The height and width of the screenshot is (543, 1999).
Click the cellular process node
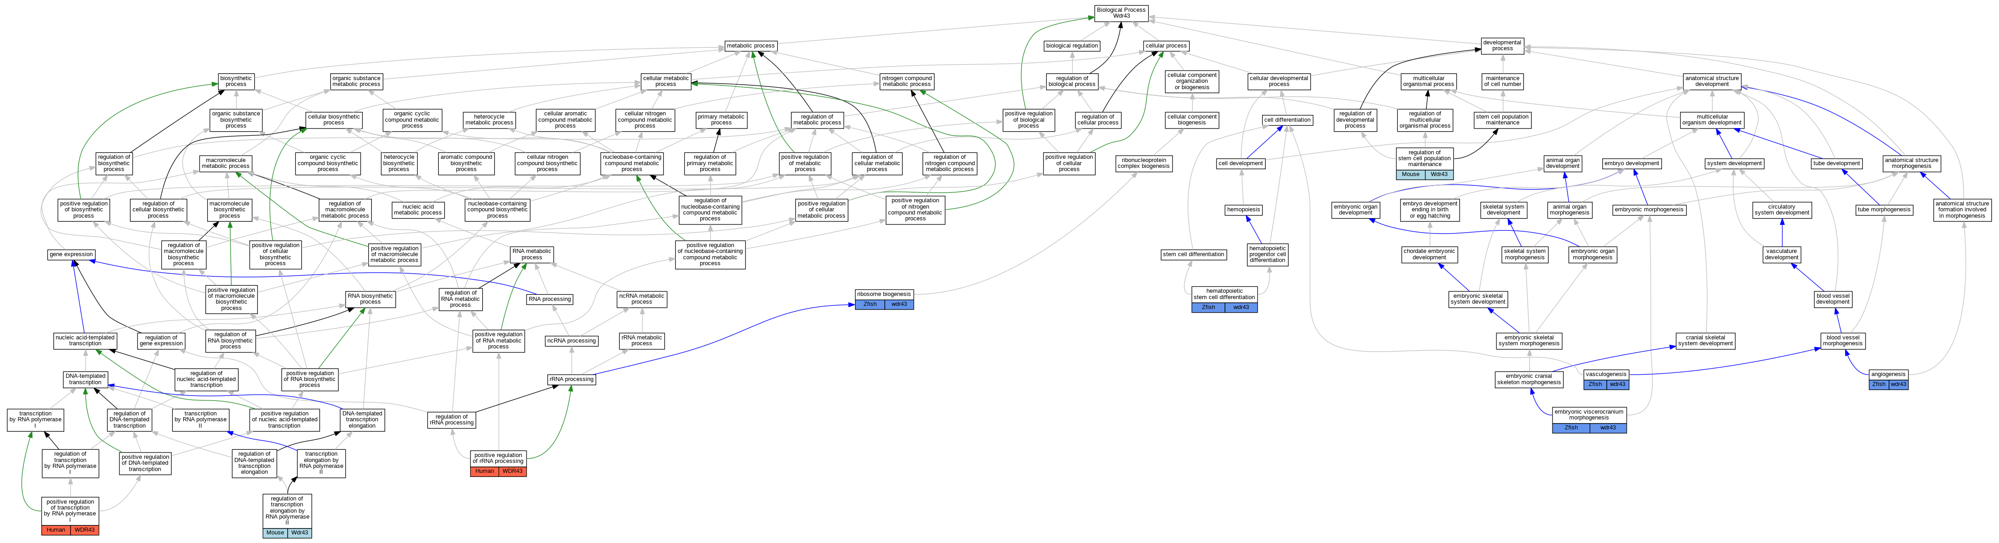[1166, 46]
